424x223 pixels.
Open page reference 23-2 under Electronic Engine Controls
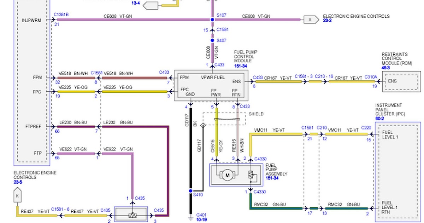tap(328, 21)
